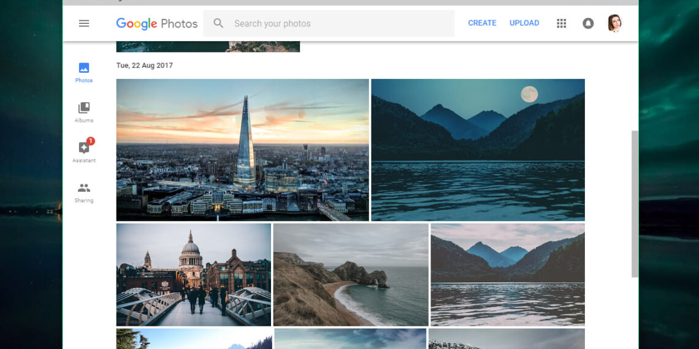Viewport: 699px width, 349px height.
Task: Open Assistant with notification badge
Action: tap(84, 152)
